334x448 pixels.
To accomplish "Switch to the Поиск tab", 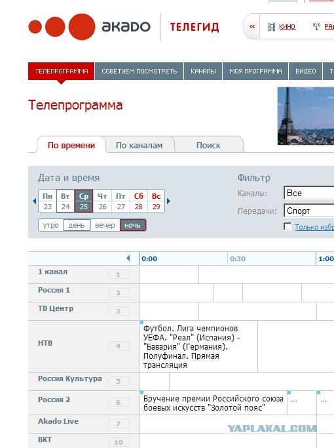I will tap(208, 145).
